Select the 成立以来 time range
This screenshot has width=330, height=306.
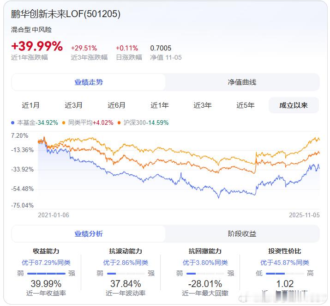294,105
